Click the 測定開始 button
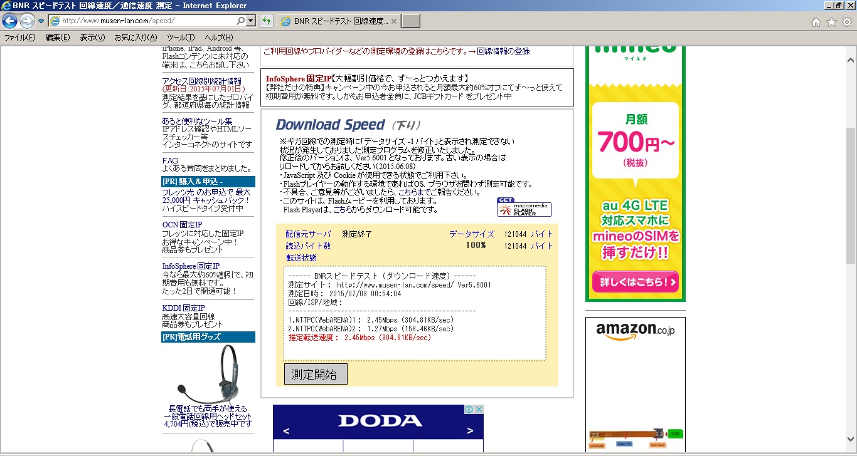Screen dimensions: 857x456 [x=316, y=375]
